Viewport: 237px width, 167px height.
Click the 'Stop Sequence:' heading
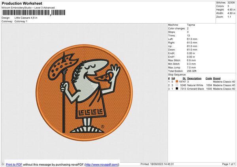point(177,75)
